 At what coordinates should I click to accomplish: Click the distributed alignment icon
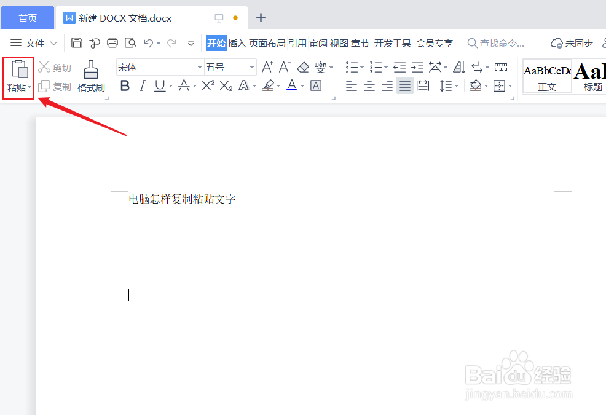(423, 85)
